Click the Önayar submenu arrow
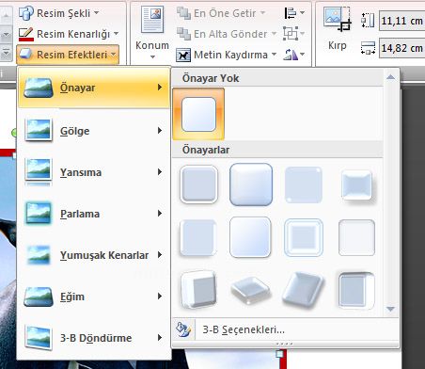 point(160,87)
